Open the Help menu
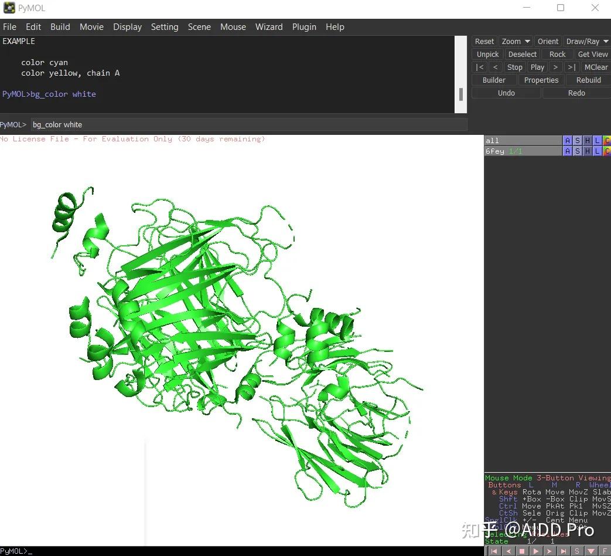This screenshot has width=611, height=556. tap(335, 27)
